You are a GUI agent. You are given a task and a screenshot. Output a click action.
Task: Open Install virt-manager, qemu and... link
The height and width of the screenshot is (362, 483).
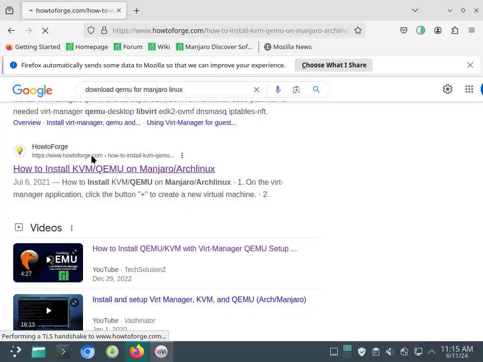93,123
